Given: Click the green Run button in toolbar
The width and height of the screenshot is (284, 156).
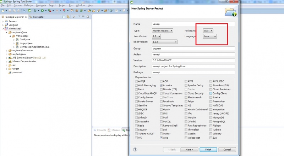Looking at the screenshot, I should click(x=43, y=11).
